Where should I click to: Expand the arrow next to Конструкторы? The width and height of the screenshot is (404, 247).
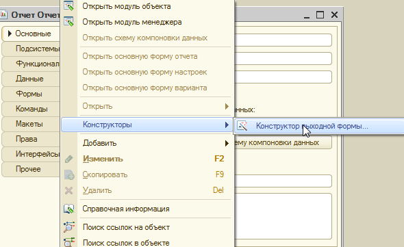coord(227,125)
